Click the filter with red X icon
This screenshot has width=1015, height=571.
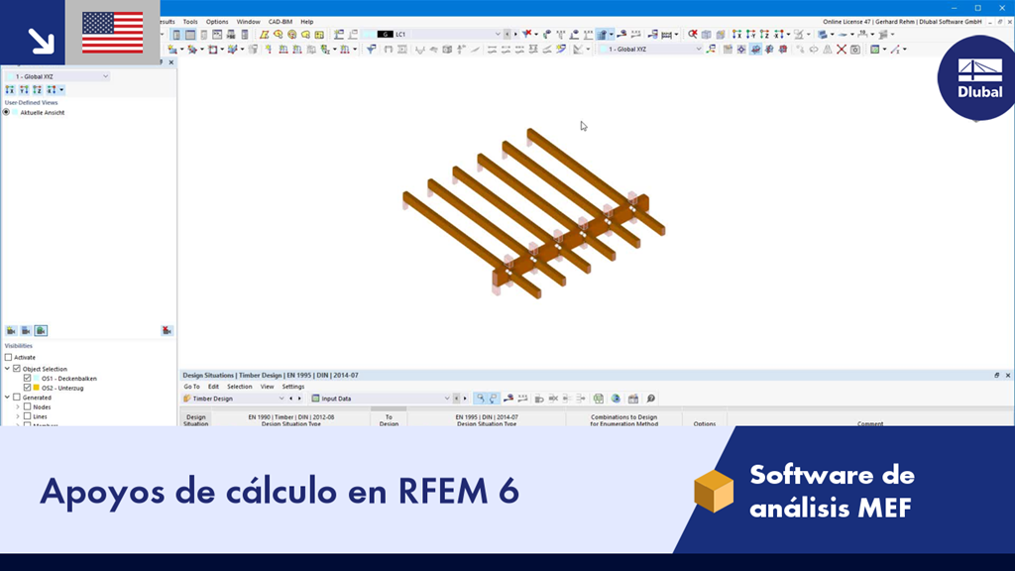click(528, 35)
